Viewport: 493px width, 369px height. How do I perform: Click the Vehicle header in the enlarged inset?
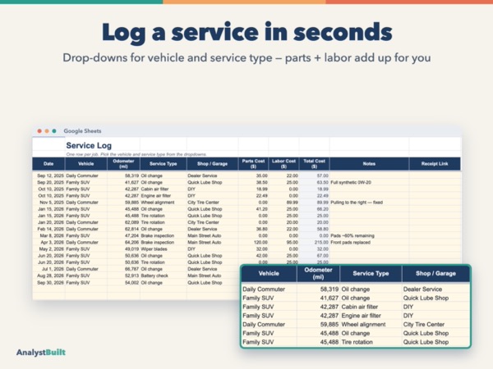click(269, 273)
